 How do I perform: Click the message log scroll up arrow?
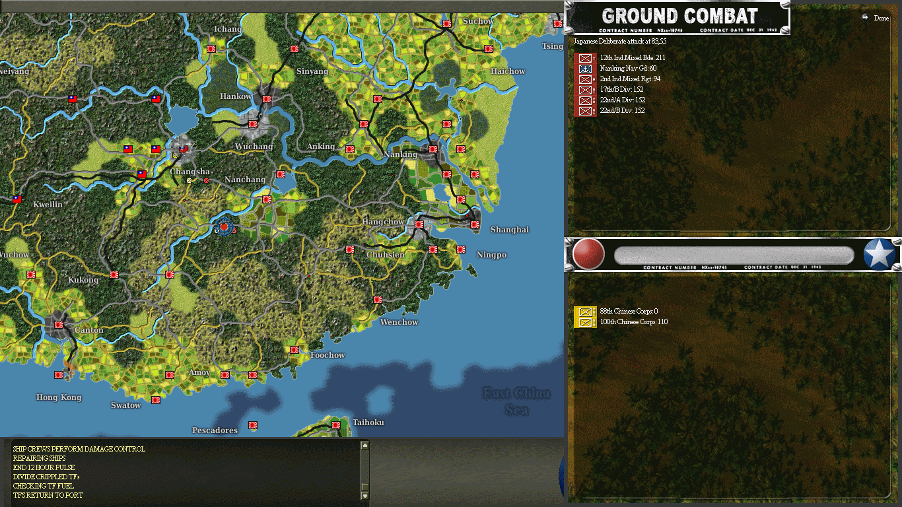point(364,446)
